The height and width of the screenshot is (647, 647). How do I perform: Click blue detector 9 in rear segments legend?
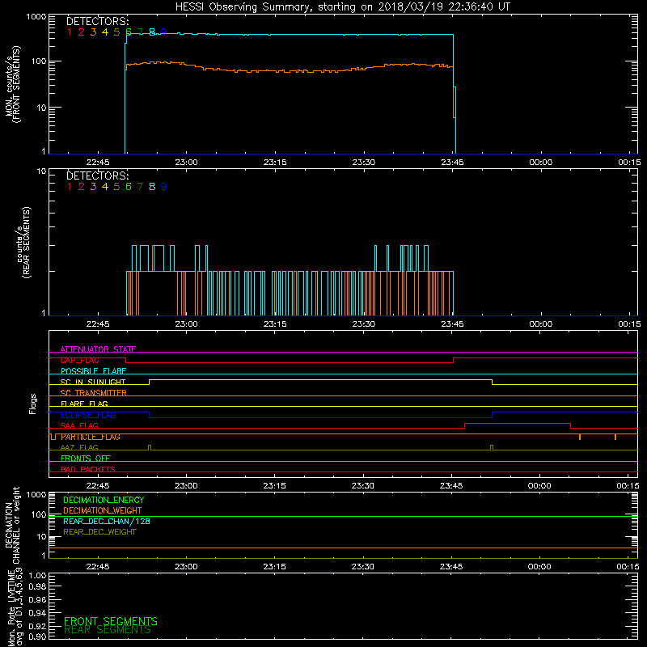pos(164,187)
